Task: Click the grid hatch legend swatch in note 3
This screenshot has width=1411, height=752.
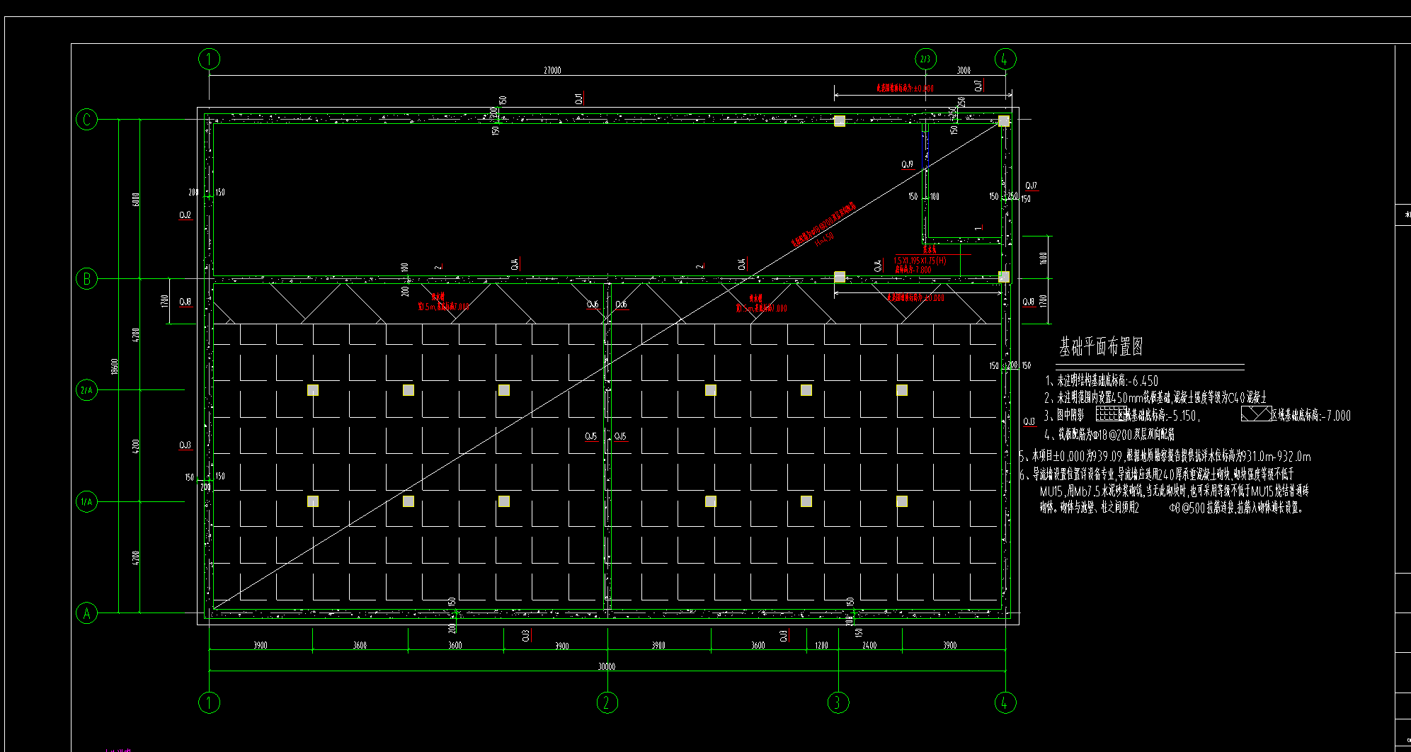Action: pyautogui.click(x=1112, y=414)
